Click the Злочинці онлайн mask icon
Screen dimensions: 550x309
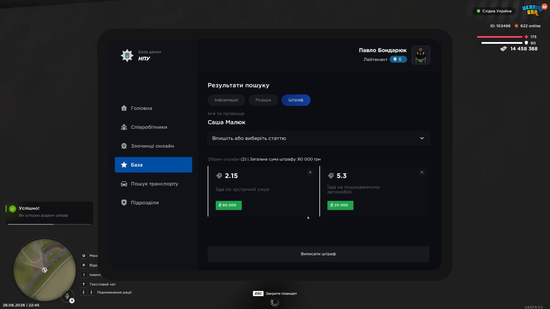tap(124, 146)
